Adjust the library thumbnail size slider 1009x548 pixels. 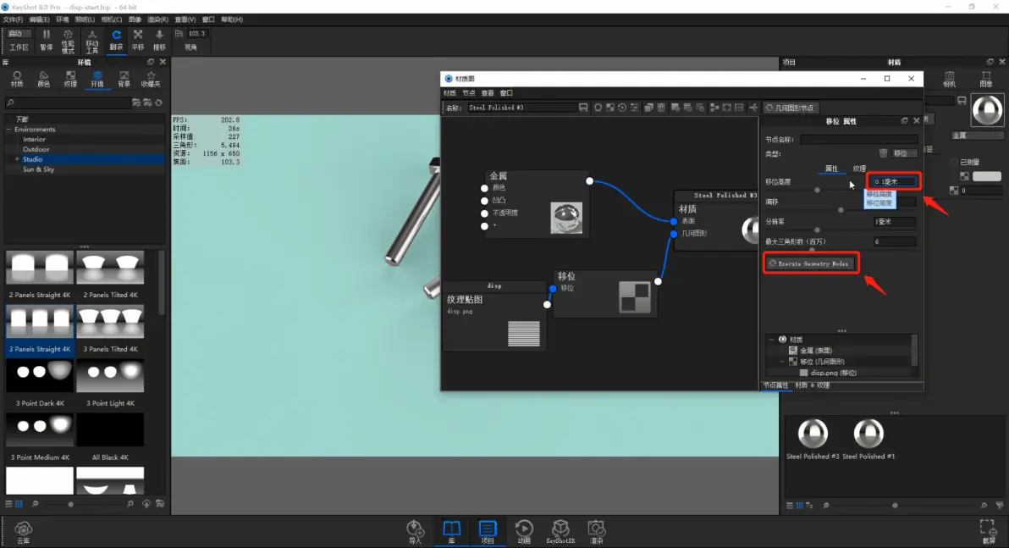[71, 504]
